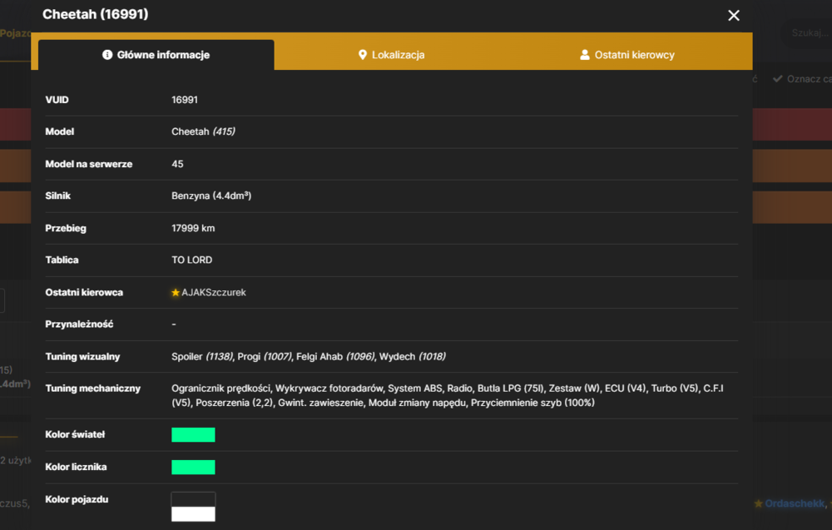Open the Ordaschekk link in background page

(x=795, y=503)
